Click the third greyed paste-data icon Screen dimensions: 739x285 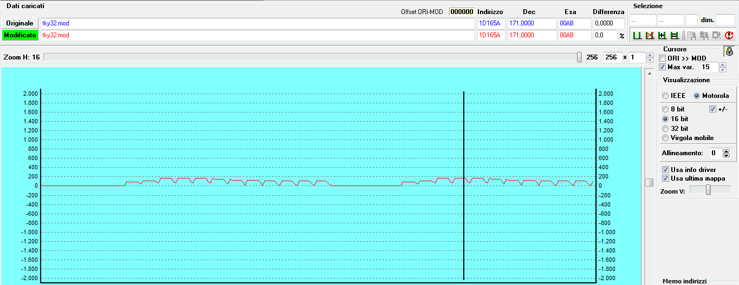tap(716, 36)
